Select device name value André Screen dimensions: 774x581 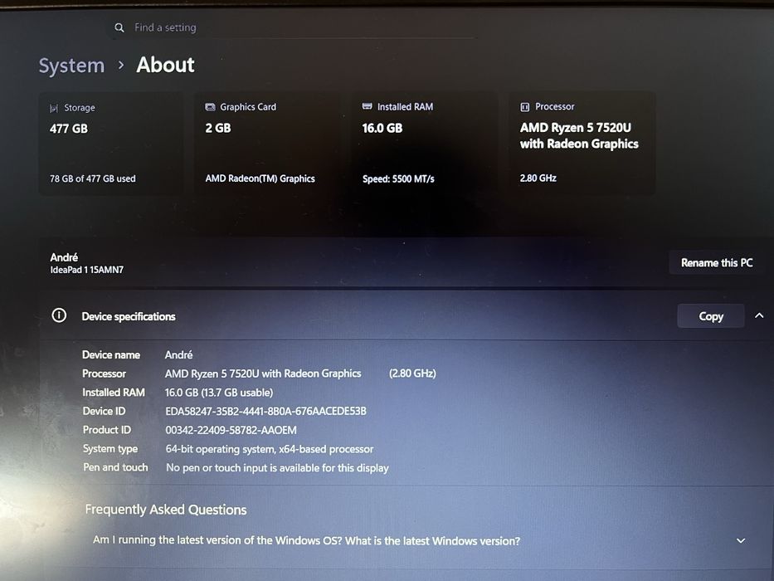pyautogui.click(x=178, y=354)
